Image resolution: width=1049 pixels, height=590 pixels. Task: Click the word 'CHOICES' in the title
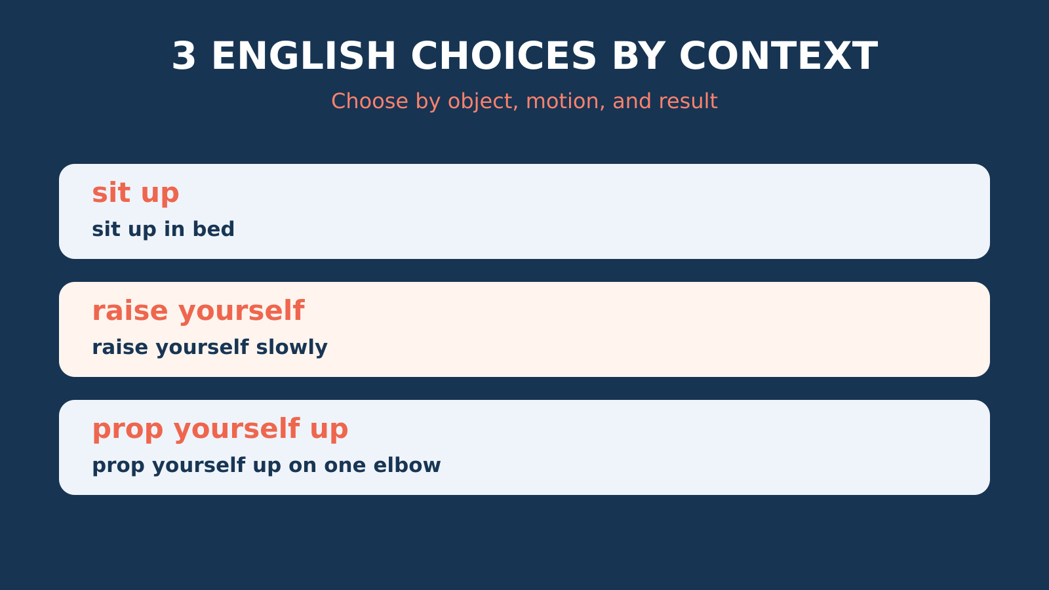(504, 56)
